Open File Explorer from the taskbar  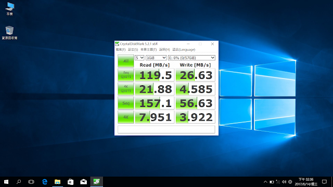tap(57, 182)
